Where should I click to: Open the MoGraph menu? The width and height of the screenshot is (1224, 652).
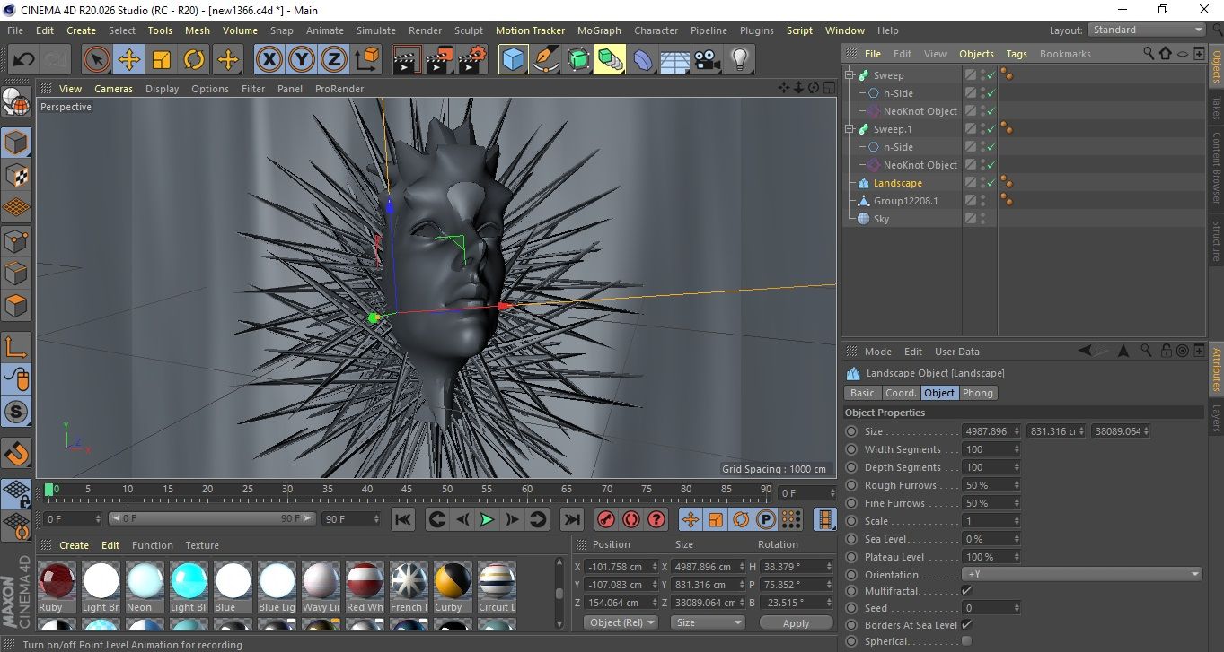coord(599,30)
